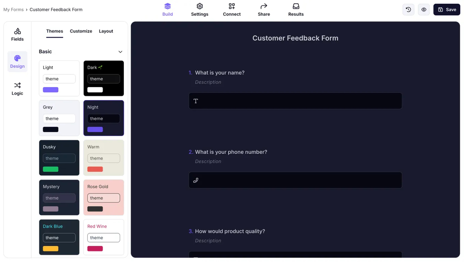Click the Save button
Viewport: 464px width, 262px height.
(446, 10)
